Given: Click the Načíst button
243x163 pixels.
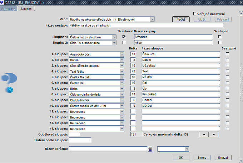Looking at the screenshot, I should pyautogui.click(x=181, y=20).
